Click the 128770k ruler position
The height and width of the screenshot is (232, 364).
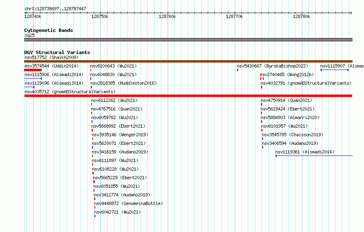pos(234,16)
